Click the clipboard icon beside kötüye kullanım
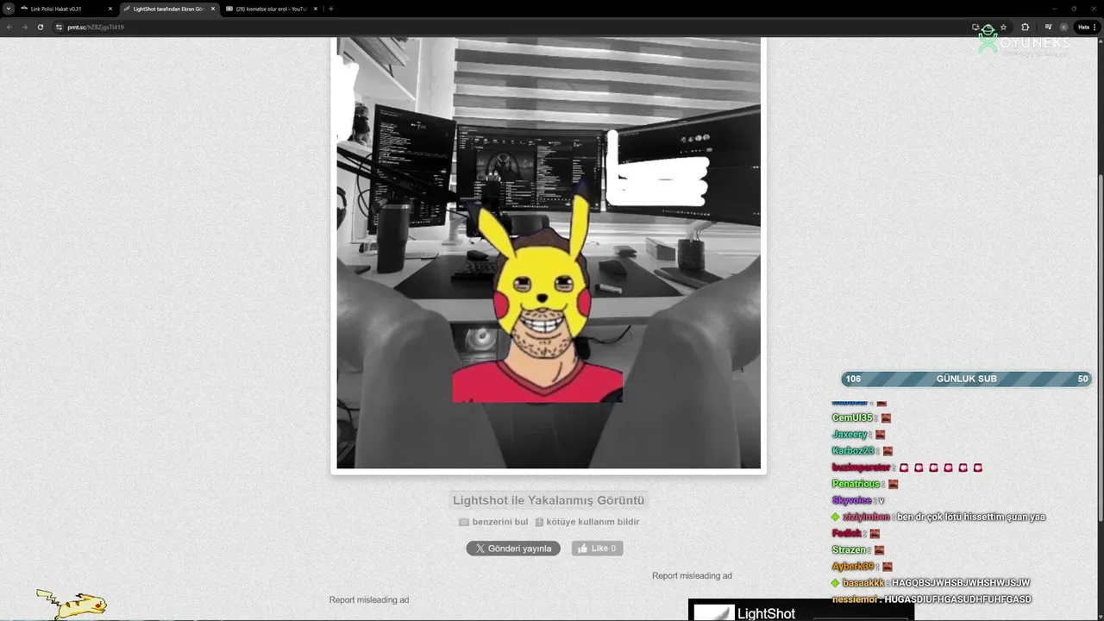Viewport: 1104px width, 621px height. tap(539, 522)
